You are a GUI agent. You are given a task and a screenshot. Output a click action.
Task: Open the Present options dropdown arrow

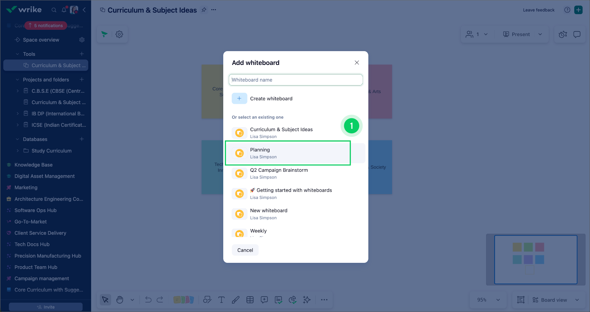(x=540, y=34)
